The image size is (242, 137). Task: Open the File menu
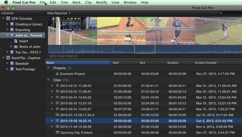tap(42, 2)
